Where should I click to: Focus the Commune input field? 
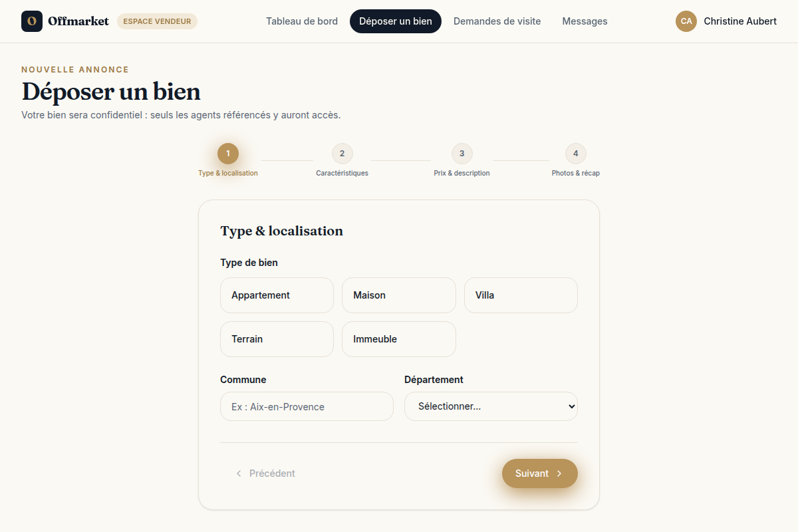pyautogui.click(x=307, y=406)
